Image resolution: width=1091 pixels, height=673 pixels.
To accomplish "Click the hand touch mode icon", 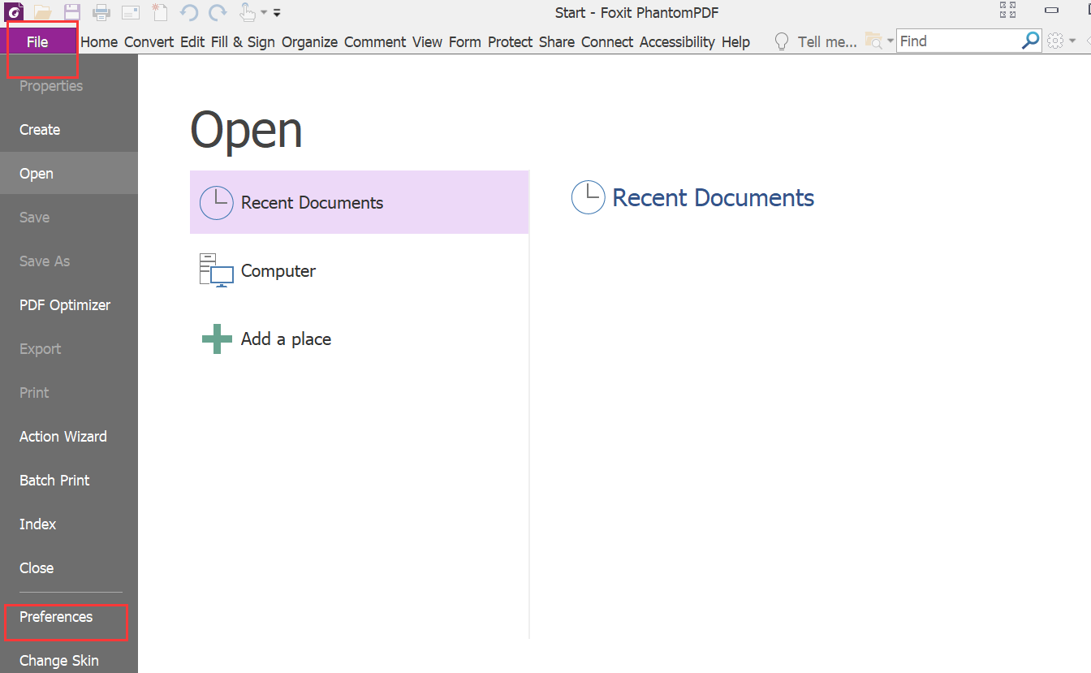I will 248,12.
